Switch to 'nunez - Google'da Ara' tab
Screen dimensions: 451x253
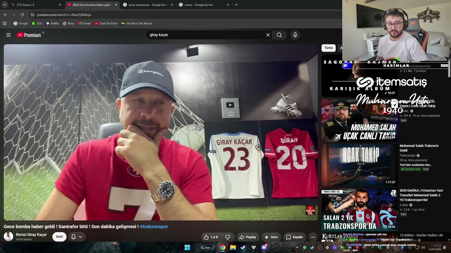204,5
